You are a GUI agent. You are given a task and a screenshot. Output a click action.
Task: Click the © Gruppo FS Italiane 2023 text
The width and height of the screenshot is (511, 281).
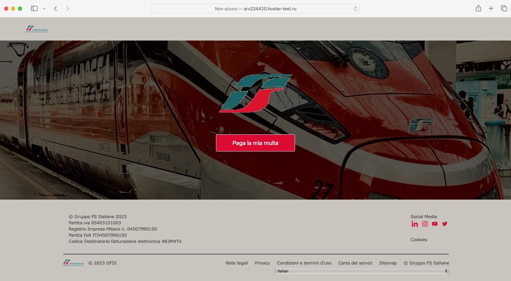coord(98,217)
